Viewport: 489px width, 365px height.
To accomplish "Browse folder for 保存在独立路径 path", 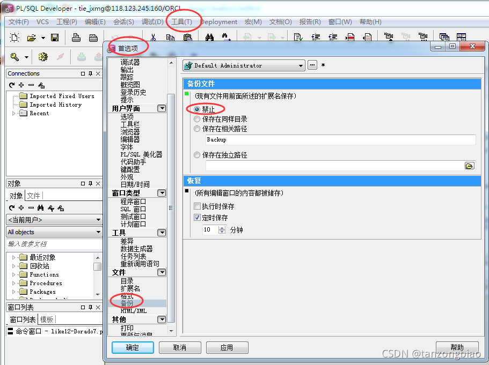I will click(469, 166).
